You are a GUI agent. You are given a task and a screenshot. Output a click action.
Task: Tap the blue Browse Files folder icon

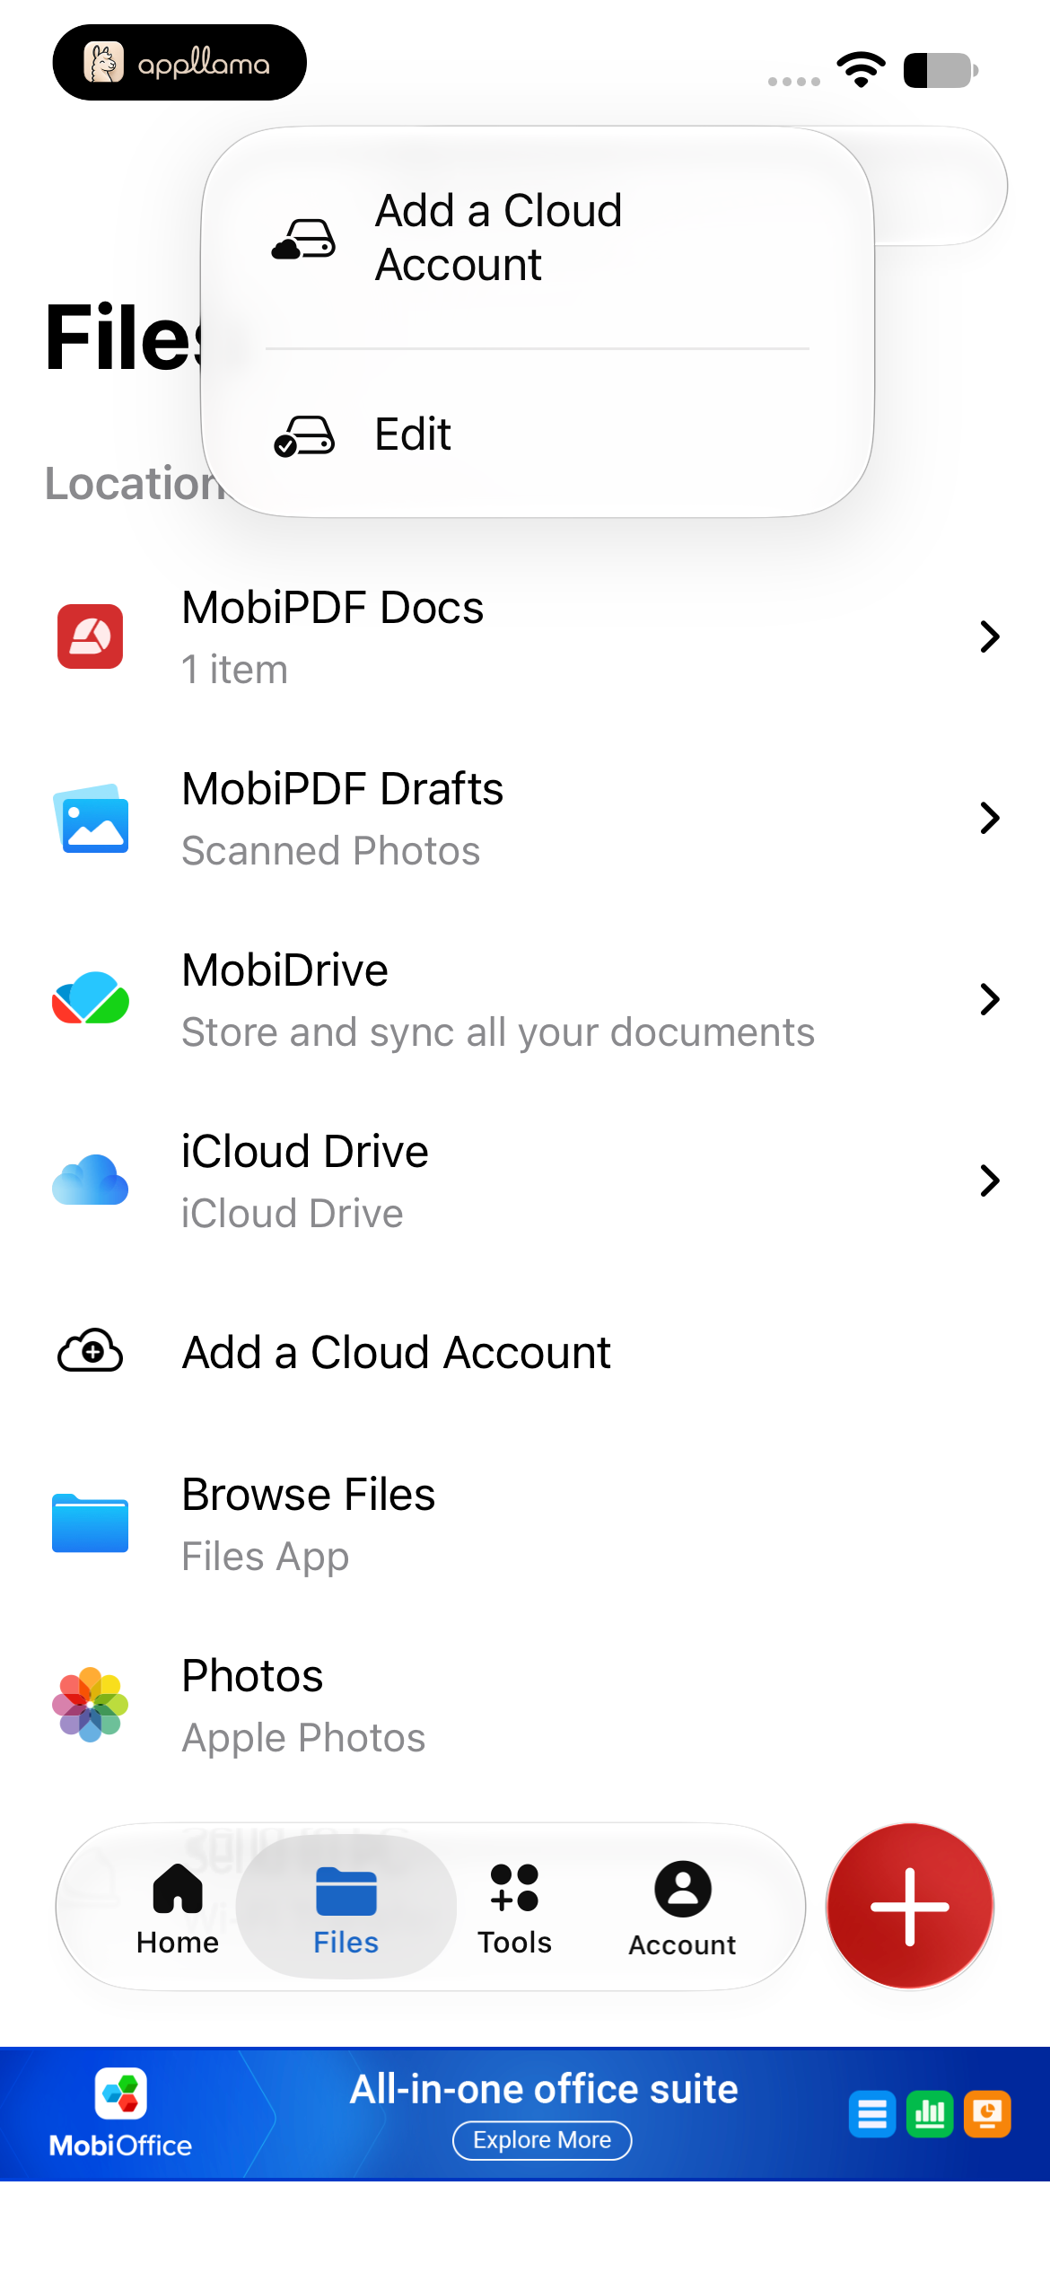90,1523
